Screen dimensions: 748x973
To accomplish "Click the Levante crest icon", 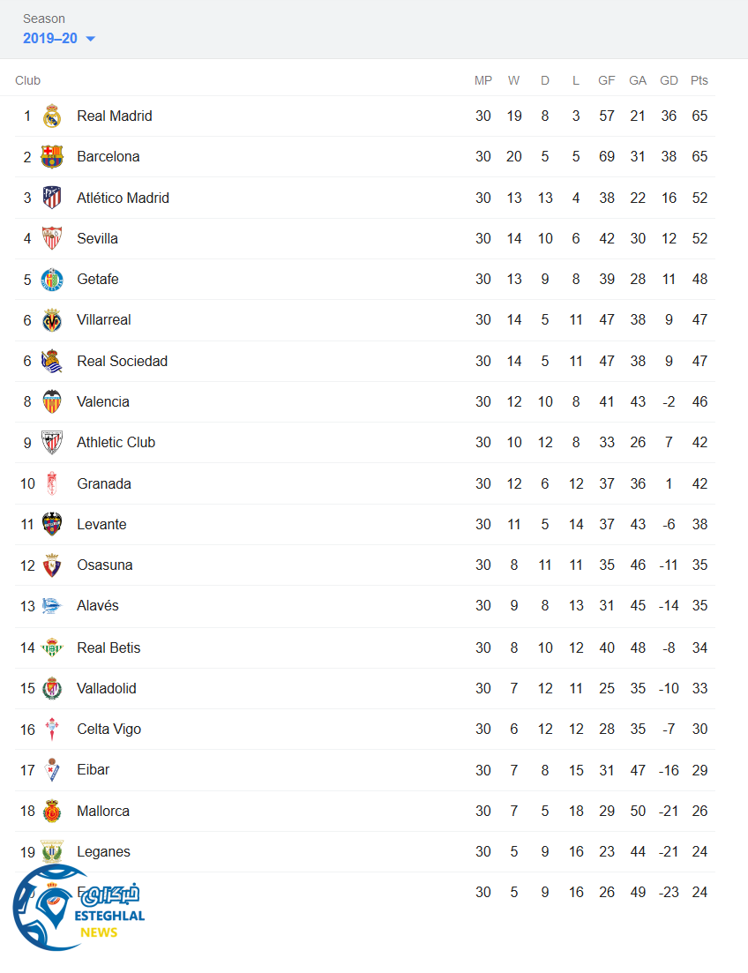I will (52, 524).
